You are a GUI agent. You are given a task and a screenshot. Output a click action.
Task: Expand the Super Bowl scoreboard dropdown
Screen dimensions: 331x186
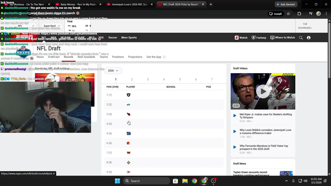[52, 26]
